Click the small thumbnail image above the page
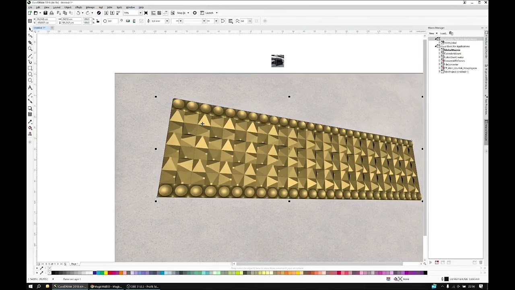This screenshot has width=515, height=290. (x=278, y=61)
